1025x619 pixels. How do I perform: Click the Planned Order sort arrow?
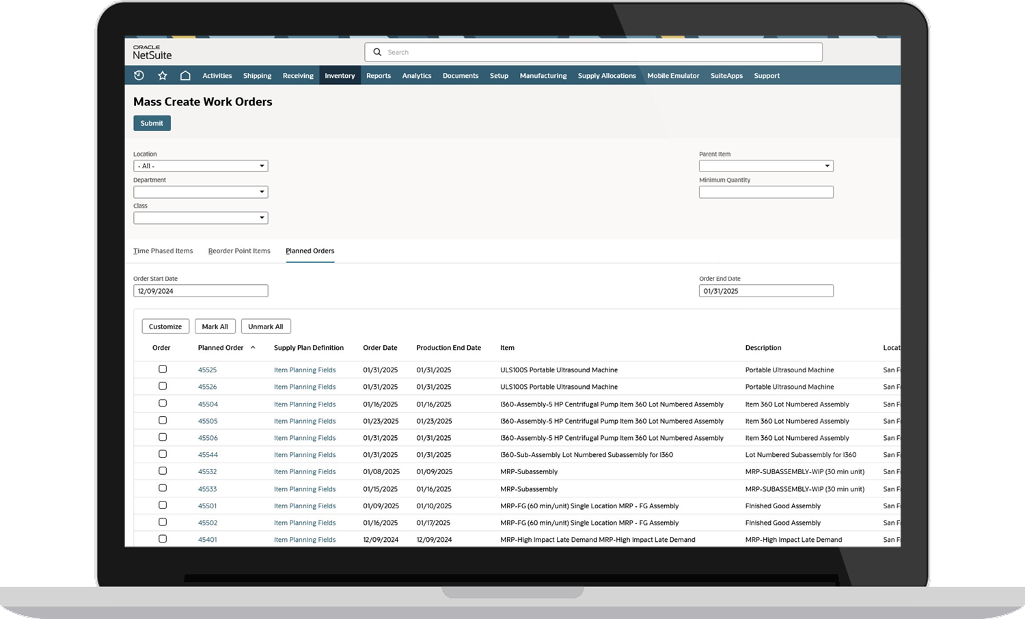pos(253,348)
